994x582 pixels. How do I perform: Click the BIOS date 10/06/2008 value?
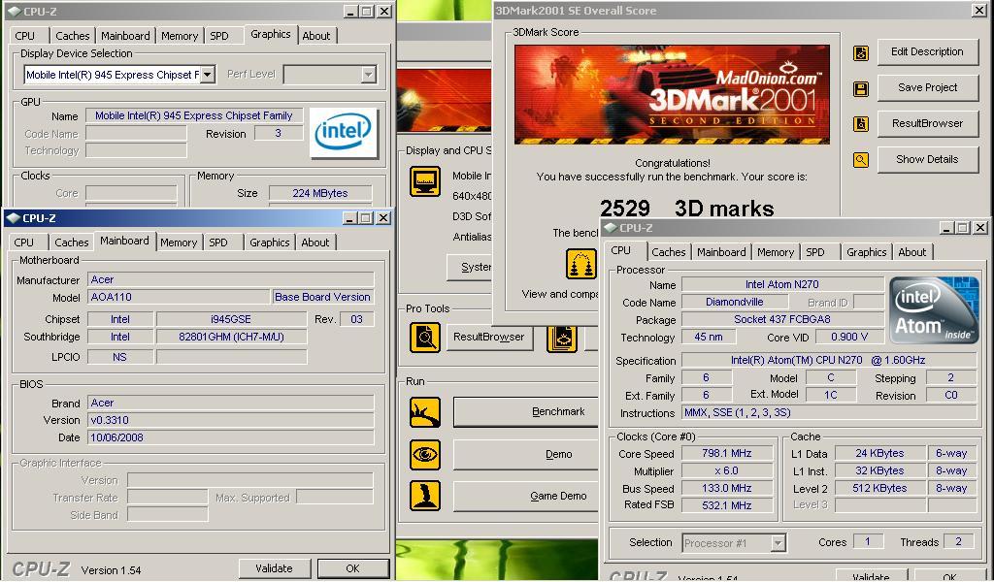(x=230, y=437)
